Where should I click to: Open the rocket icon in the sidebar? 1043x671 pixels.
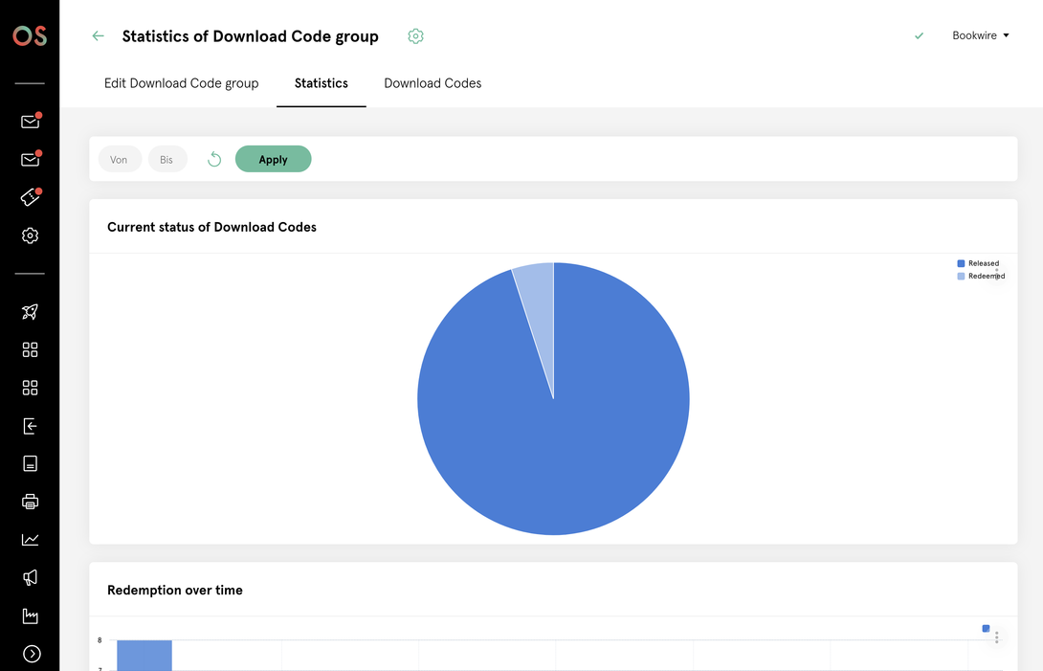tap(30, 312)
